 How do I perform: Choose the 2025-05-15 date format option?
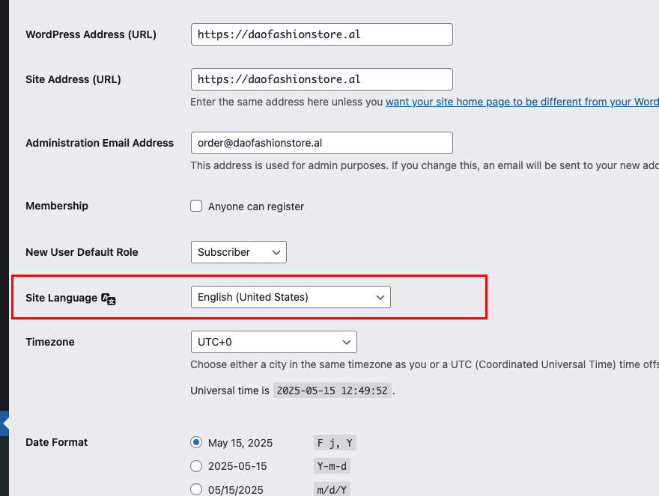[196, 466]
